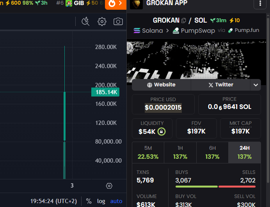Toggle log scale on the chart

click(x=101, y=201)
